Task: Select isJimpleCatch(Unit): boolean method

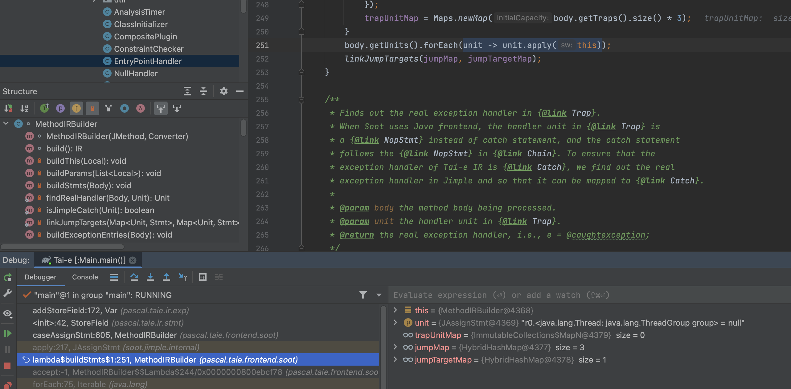Action: click(x=100, y=210)
